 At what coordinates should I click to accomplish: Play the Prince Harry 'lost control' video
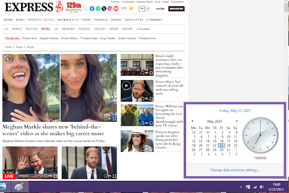[x=126, y=86]
